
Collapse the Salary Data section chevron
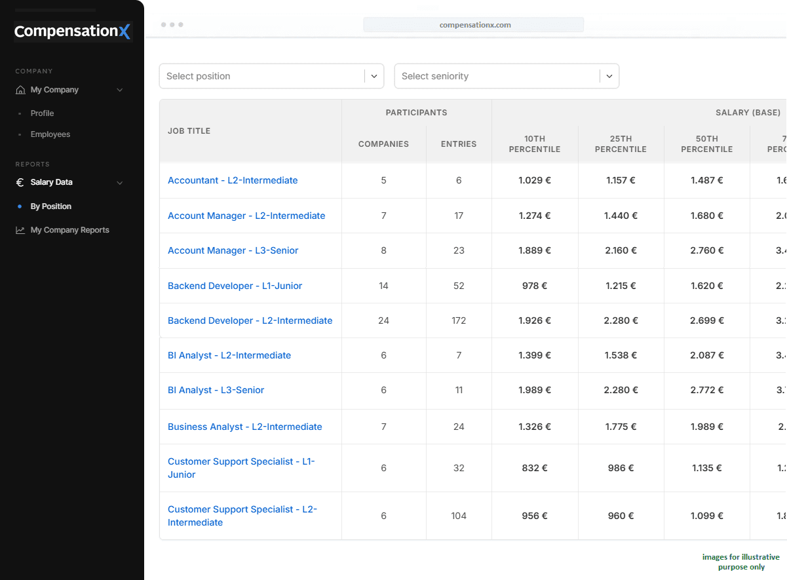pos(119,183)
